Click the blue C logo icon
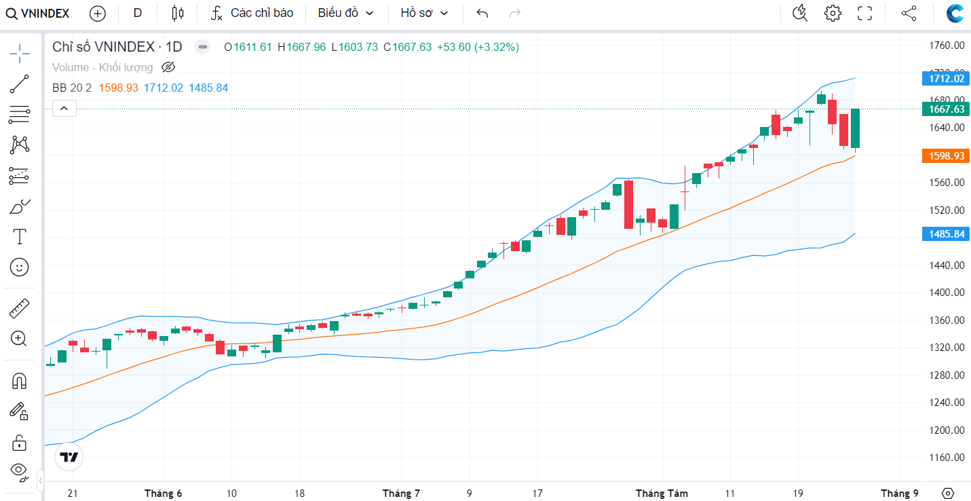The width and height of the screenshot is (971, 501). coord(956,13)
